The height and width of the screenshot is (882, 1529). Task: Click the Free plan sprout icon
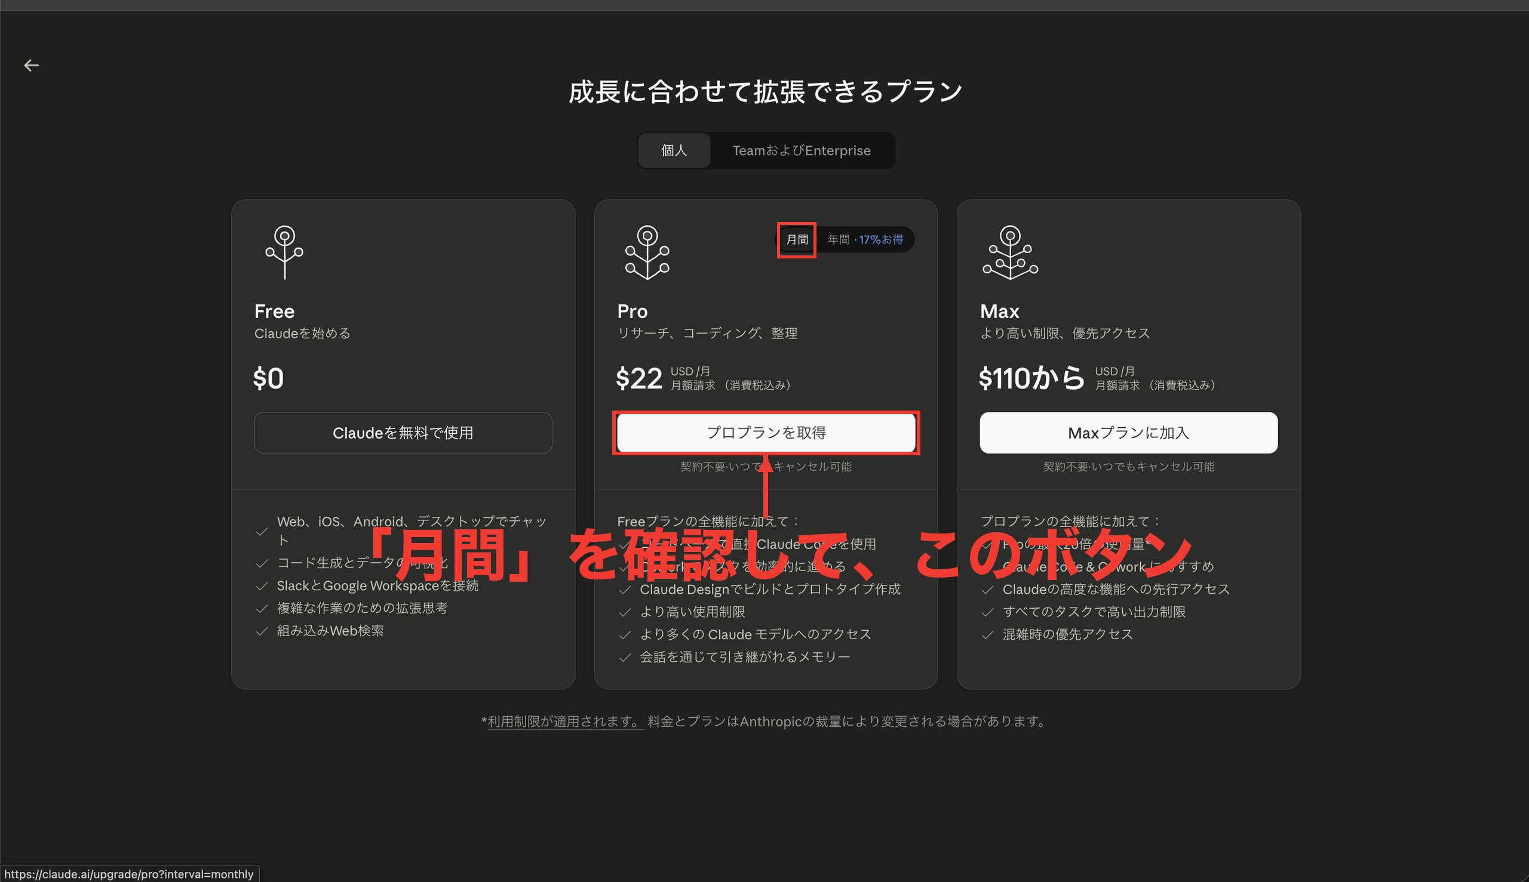point(284,252)
